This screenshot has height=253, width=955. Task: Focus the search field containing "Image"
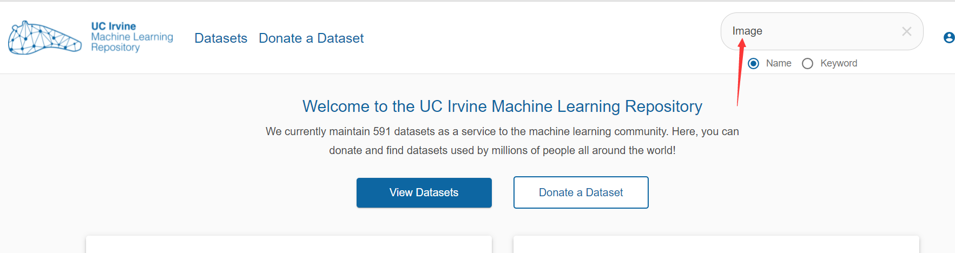point(822,31)
